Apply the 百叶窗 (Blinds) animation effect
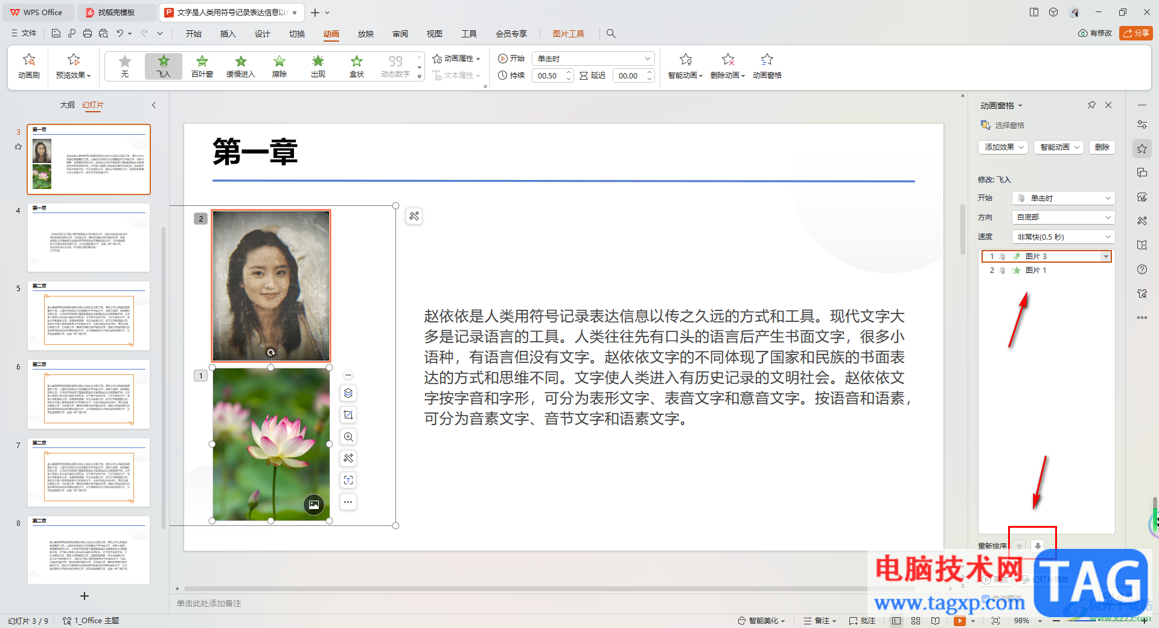Image resolution: width=1159 pixels, height=628 pixels. pos(202,66)
